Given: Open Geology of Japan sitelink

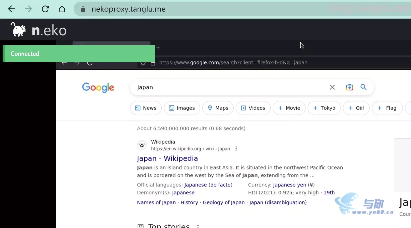Looking at the screenshot, I should tap(224, 202).
